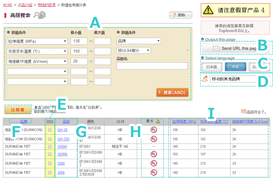Open grade link GH-25D
The image size is (273, 178).
coord(64,139)
